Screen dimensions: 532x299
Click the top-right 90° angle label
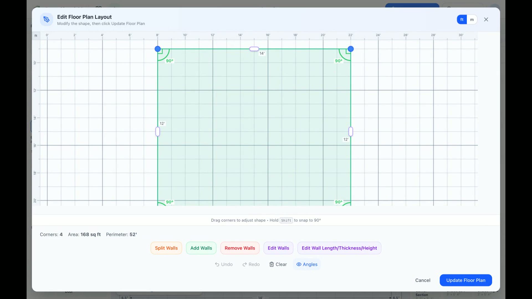[339, 61]
